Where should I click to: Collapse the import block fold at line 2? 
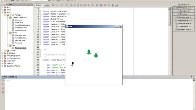(x=40, y=11)
